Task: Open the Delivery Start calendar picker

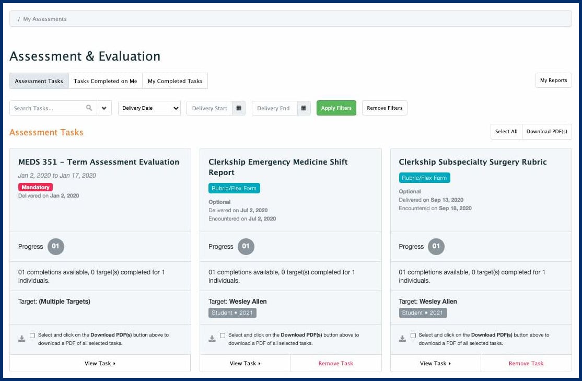Action: click(x=239, y=108)
